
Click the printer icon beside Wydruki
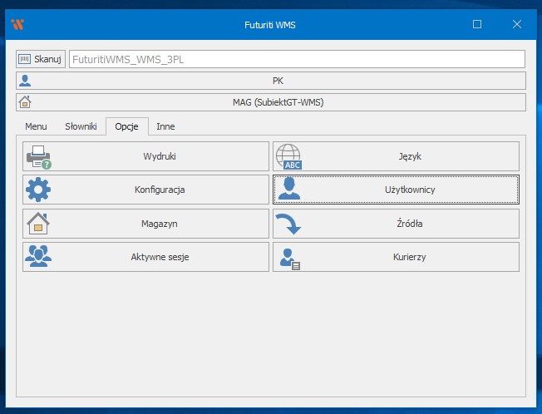[39, 156]
